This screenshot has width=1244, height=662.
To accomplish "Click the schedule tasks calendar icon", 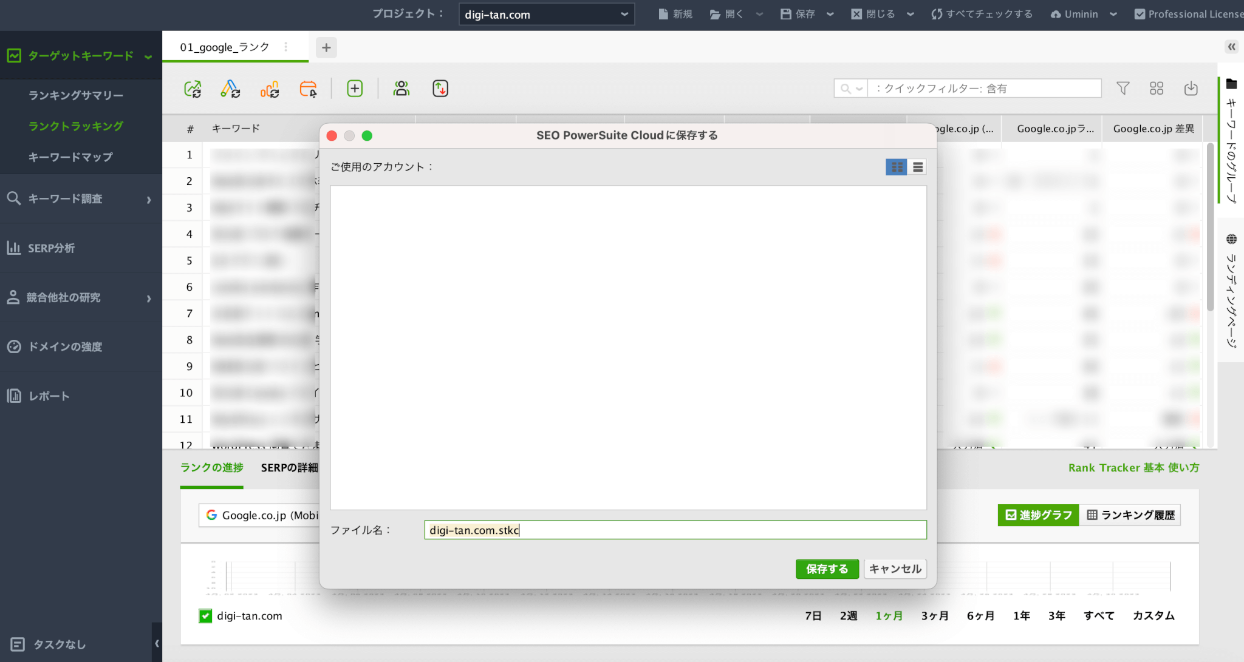I will pos(309,89).
